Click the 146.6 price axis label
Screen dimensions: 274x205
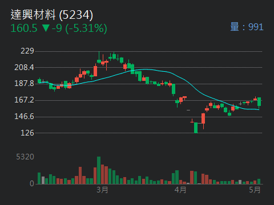(24, 116)
